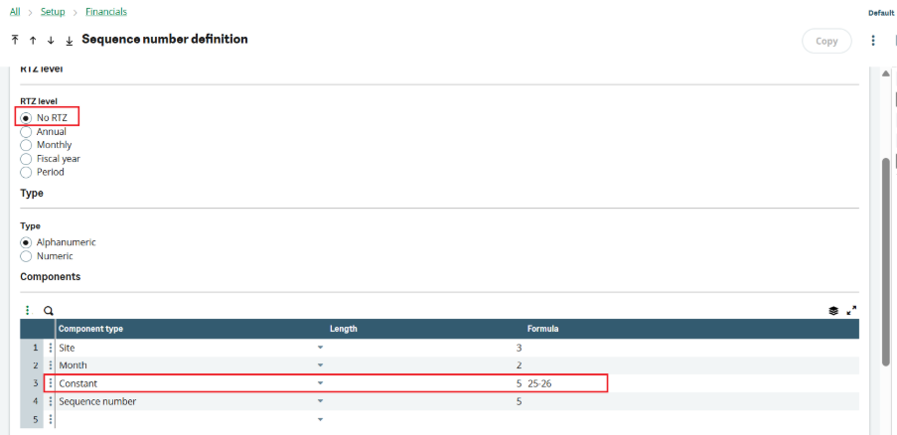
Task: Click the next record down arrow
Action: click(x=51, y=41)
